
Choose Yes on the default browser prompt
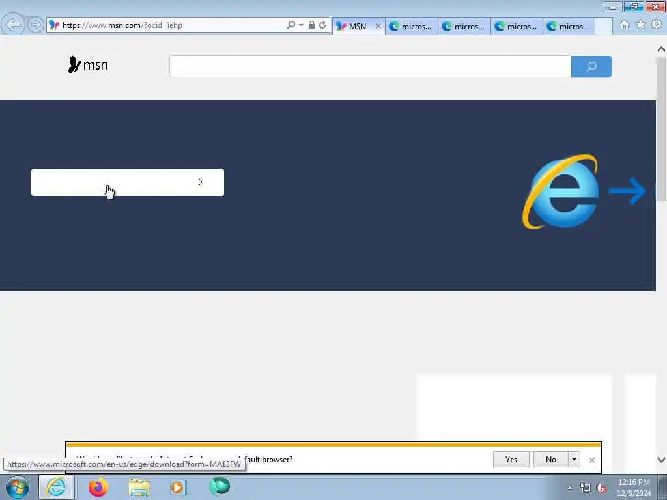(511, 459)
